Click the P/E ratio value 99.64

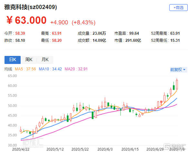click(x=134, y=33)
